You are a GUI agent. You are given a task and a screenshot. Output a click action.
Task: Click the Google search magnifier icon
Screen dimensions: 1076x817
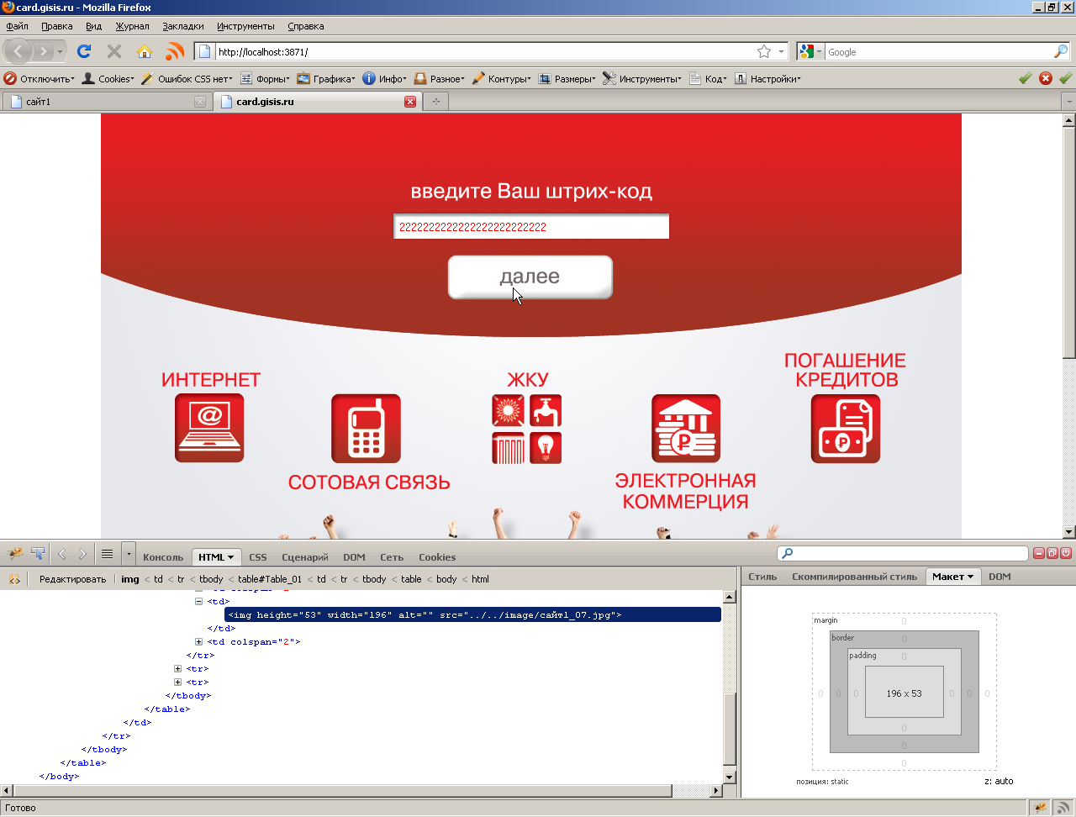[x=1060, y=51]
